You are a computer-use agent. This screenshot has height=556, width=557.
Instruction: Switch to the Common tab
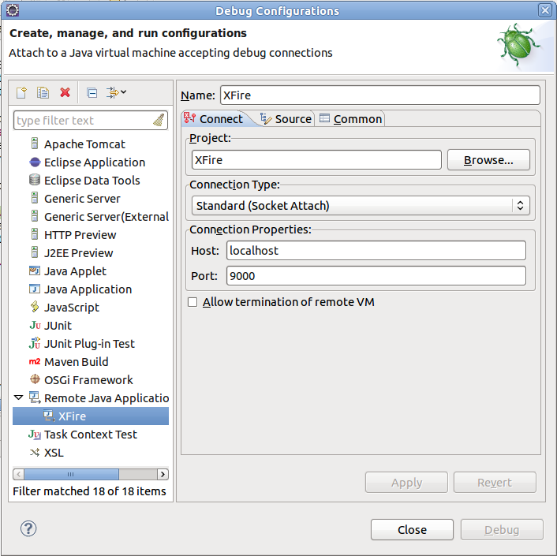350,119
